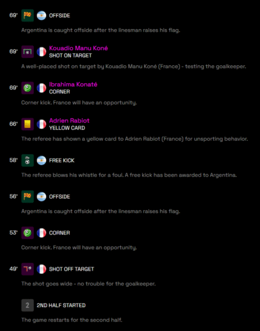Viewport: 260px width, 331px height.
Task: Click the corner icon at 53'
Action: tap(28, 233)
